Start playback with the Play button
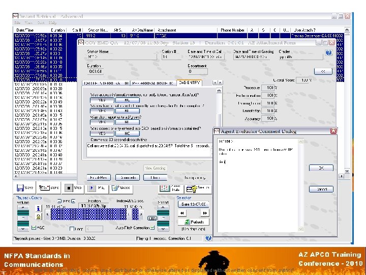 (97, 187)
